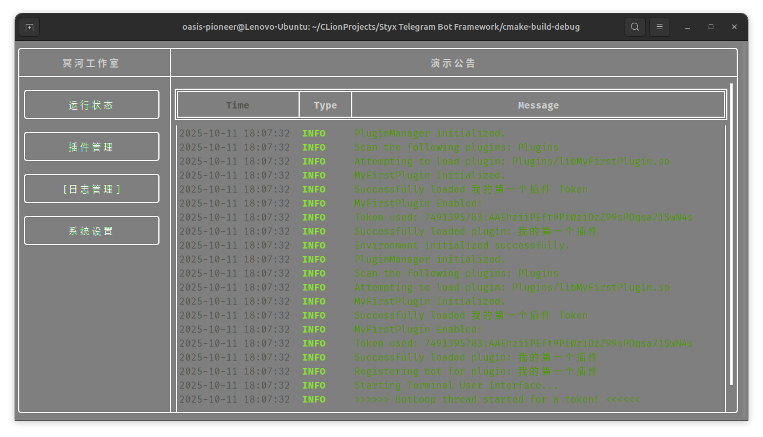Select the 'Environment initialized successfully.' log message

(462, 245)
